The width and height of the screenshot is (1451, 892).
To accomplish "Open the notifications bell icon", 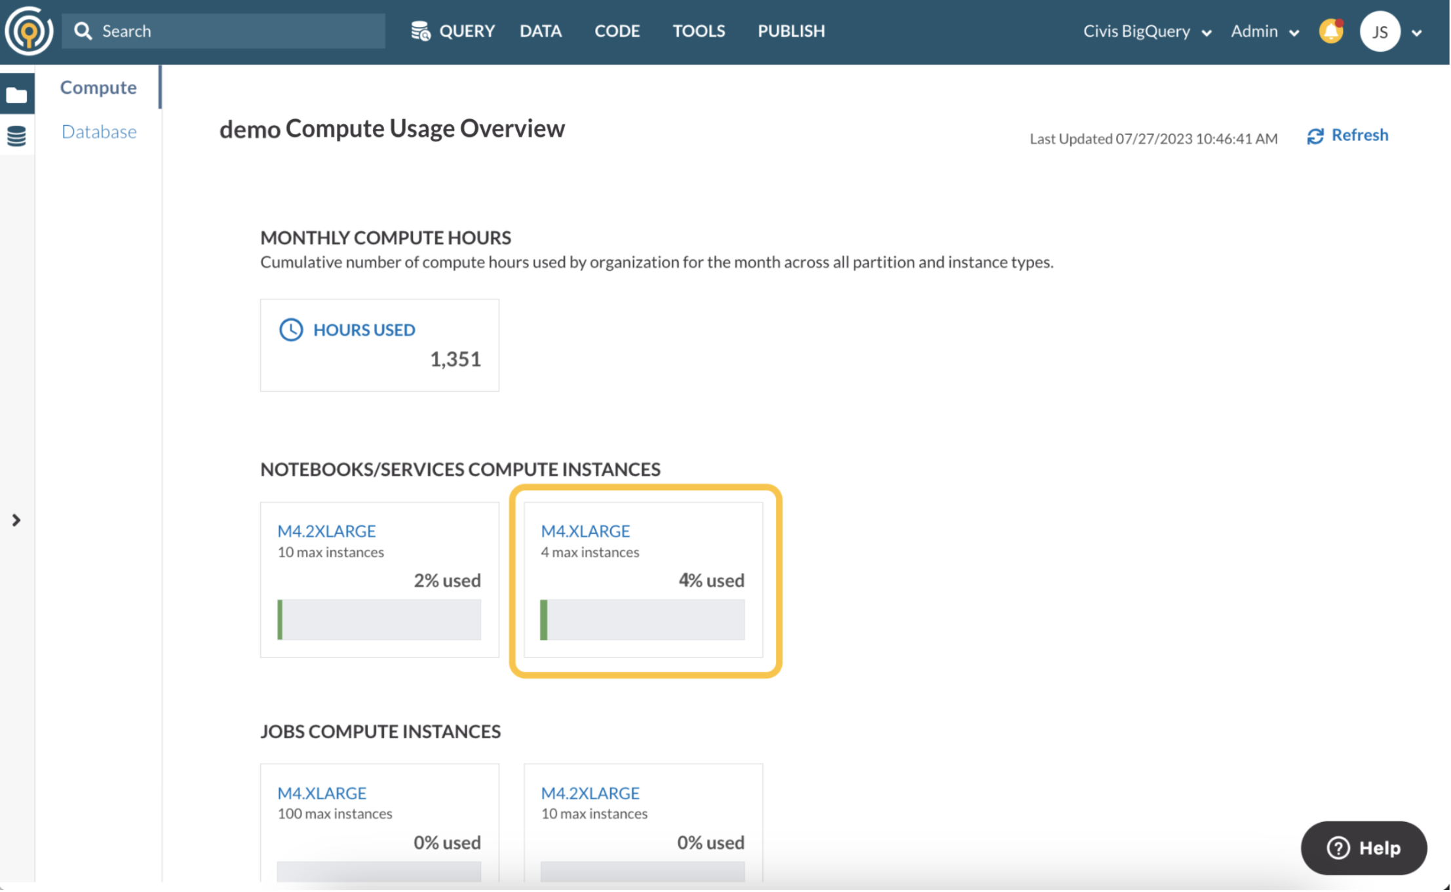I will (1331, 31).
